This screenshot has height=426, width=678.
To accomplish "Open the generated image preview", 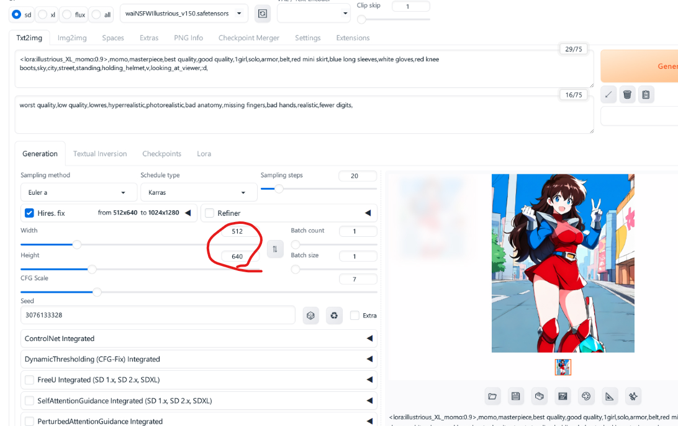I will click(563, 263).
